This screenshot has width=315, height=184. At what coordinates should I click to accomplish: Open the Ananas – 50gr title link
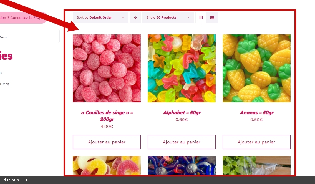pyautogui.click(x=257, y=113)
